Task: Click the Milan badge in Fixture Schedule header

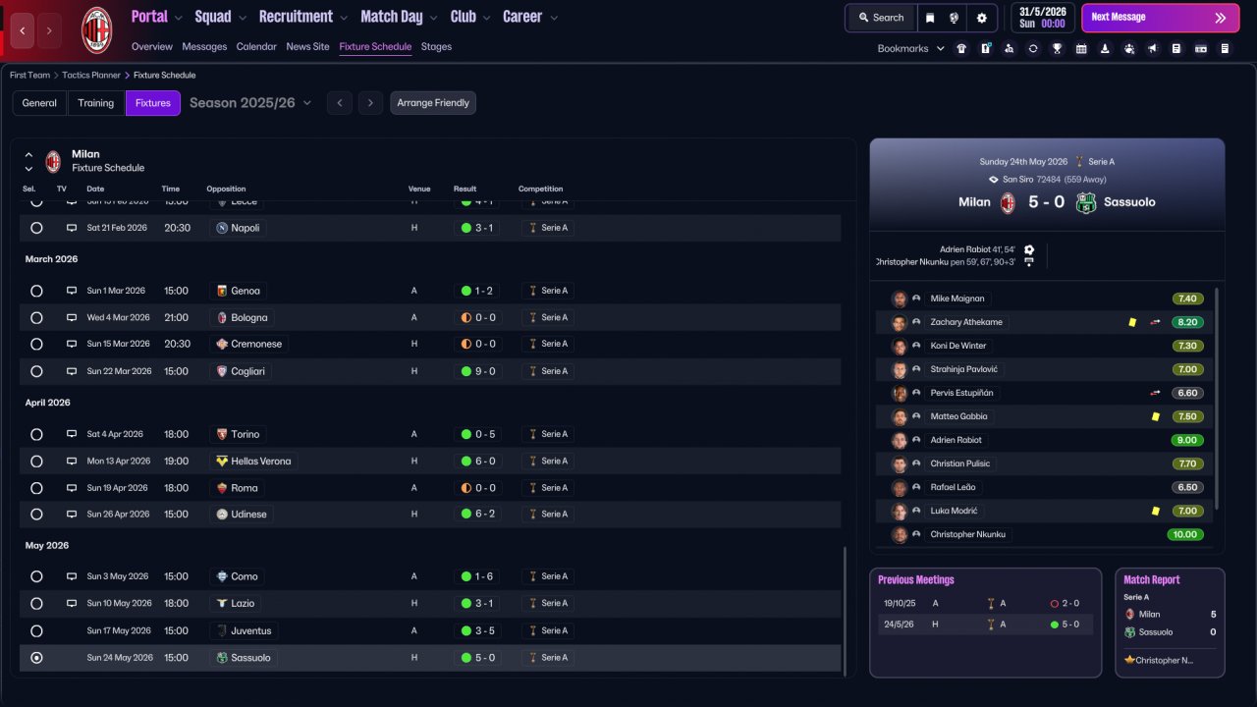Action: point(53,161)
